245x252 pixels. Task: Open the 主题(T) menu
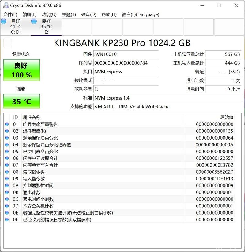[69, 14]
